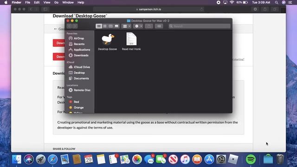Go back in the Finder window

(x=69, y=26)
